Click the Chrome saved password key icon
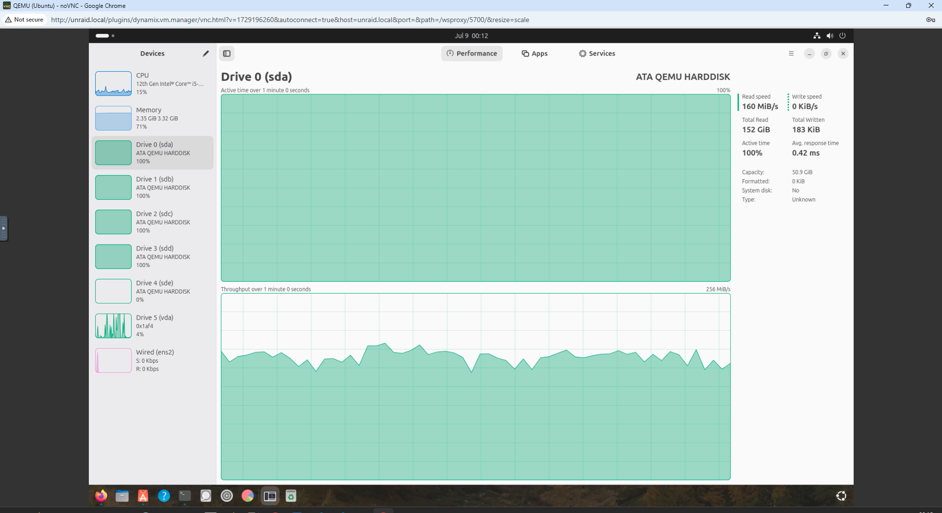This screenshot has height=513, width=942. (930, 20)
